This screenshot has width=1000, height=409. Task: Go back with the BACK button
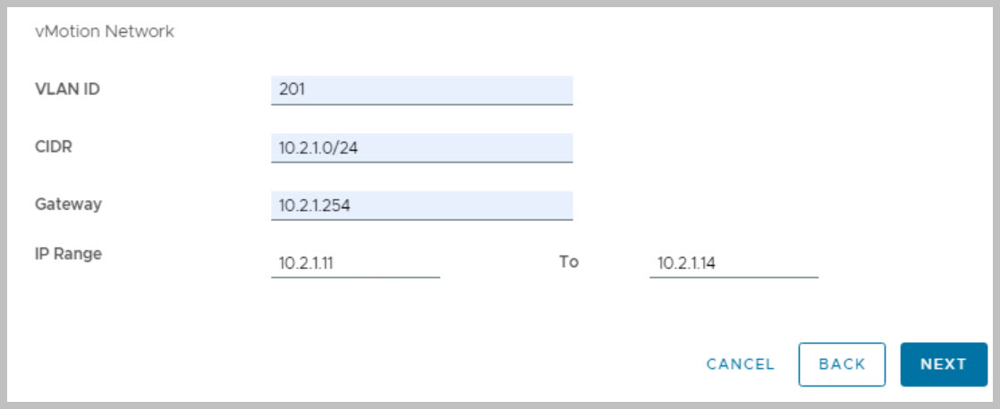point(842,364)
